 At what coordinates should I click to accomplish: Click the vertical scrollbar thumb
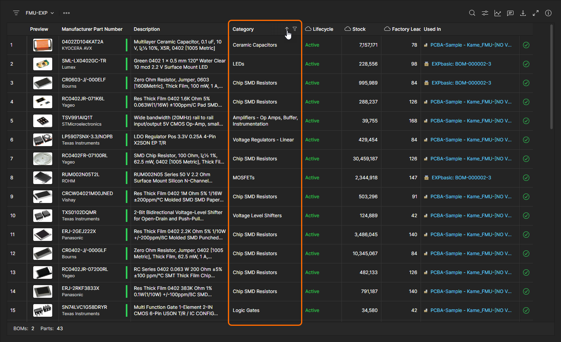tap(552, 77)
